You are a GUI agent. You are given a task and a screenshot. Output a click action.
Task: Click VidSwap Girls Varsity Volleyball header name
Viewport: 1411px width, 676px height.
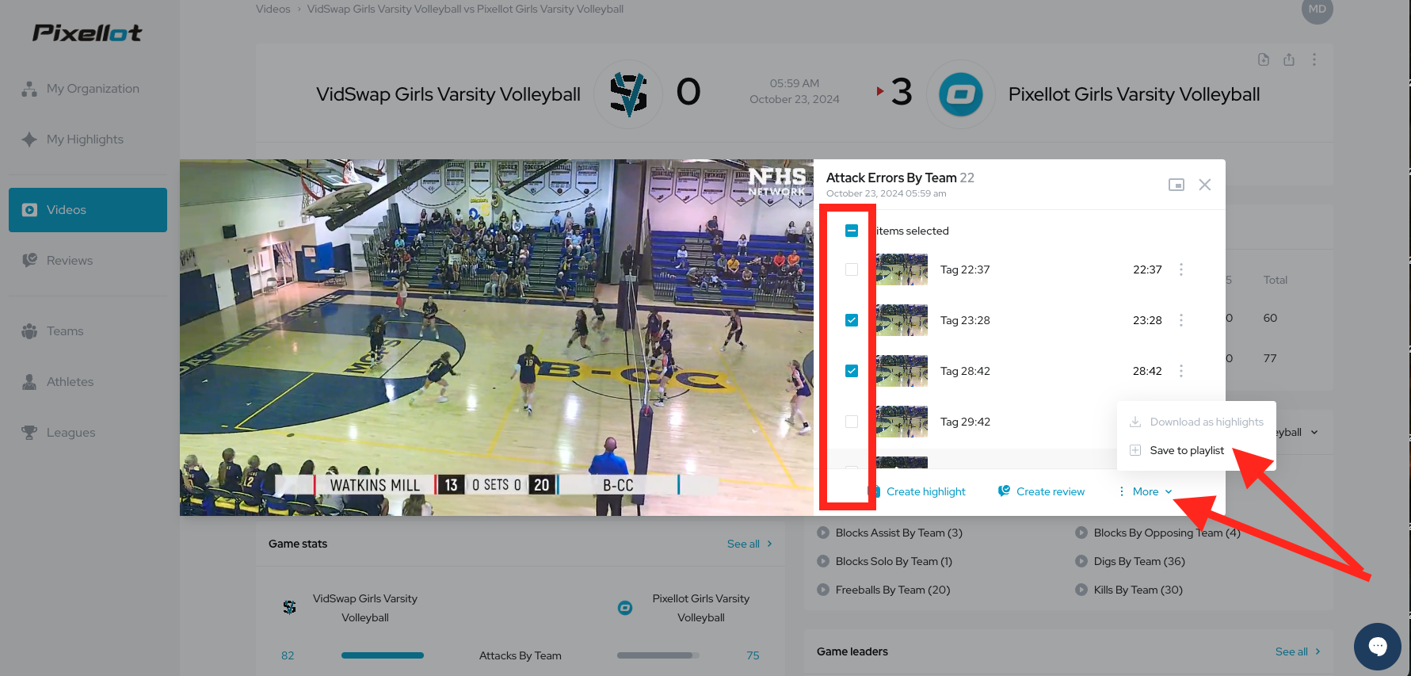[x=448, y=94]
